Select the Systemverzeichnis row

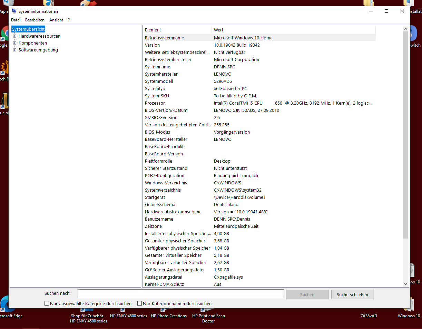click(259, 190)
